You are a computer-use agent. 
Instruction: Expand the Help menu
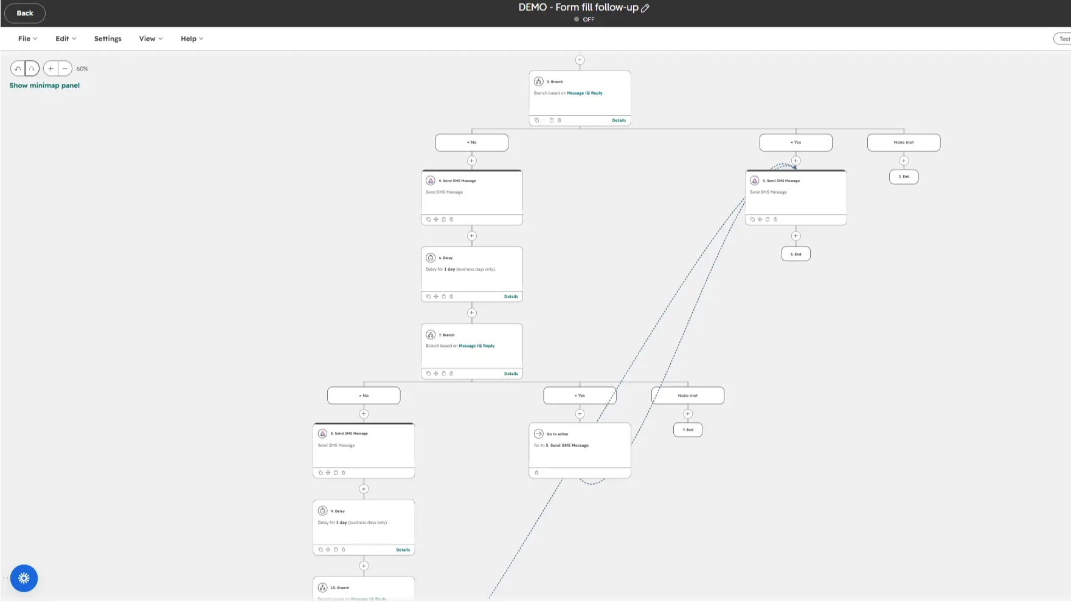click(192, 38)
